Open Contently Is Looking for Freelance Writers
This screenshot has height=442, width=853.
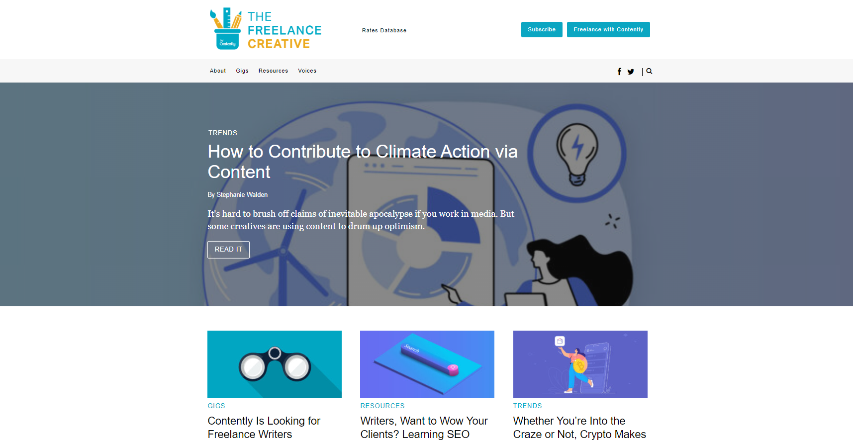pyautogui.click(x=264, y=428)
